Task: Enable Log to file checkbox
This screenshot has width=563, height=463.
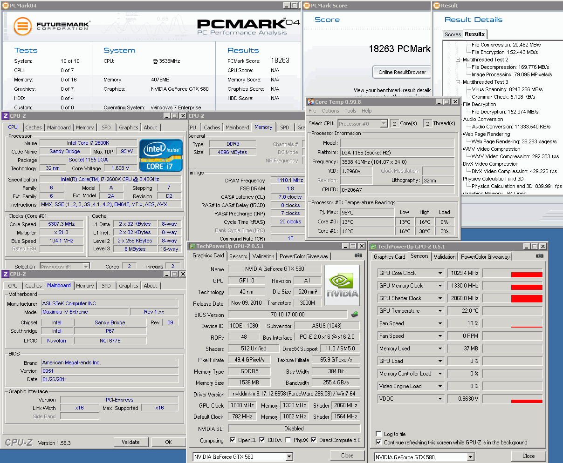Action: (378, 434)
